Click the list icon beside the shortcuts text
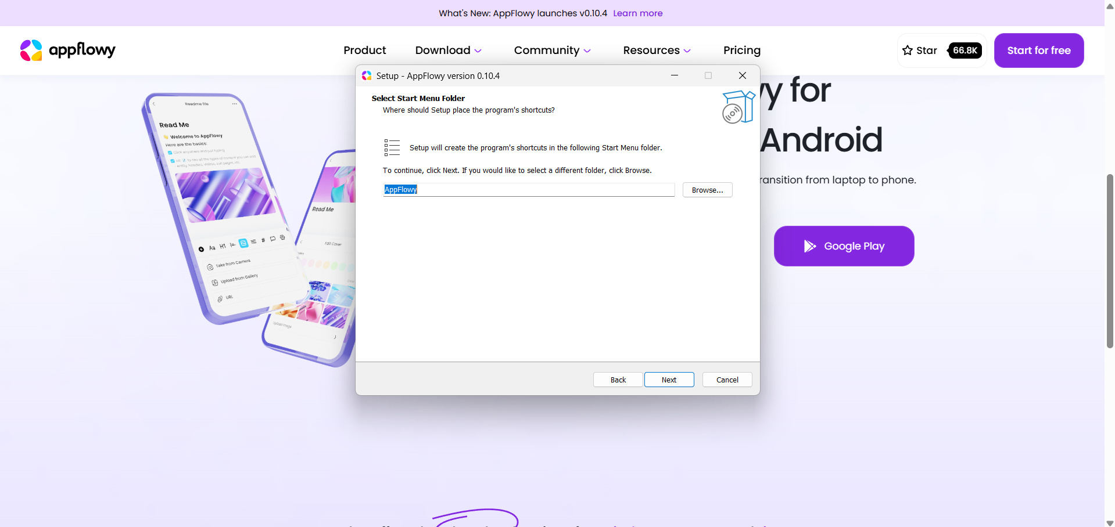The image size is (1115, 527). coord(392,148)
